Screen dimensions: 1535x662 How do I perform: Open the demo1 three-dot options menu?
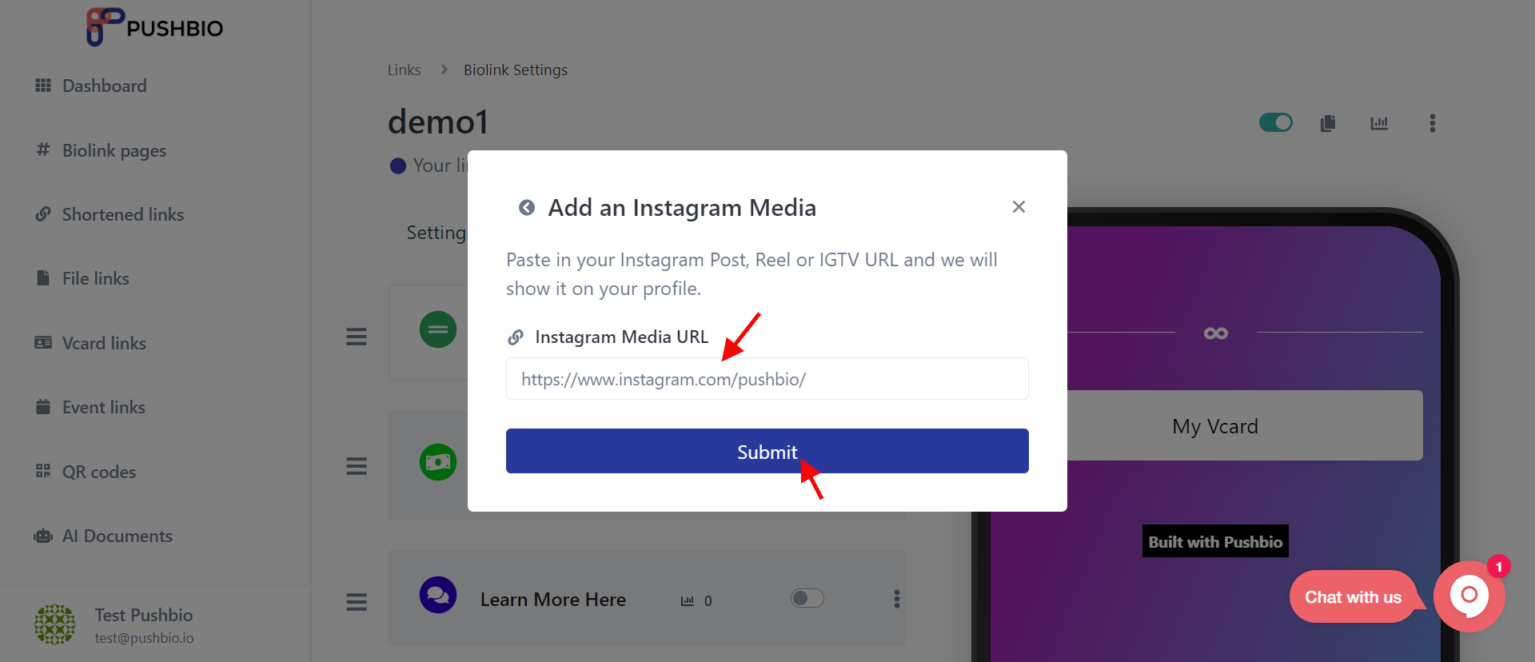tap(1432, 123)
